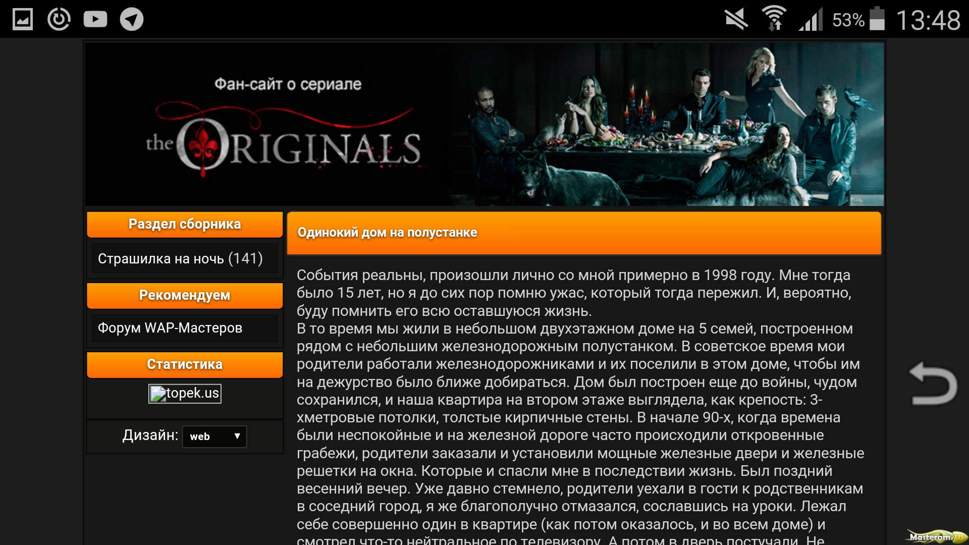The height and width of the screenshot is (545, 969).
Task: Tap the battery indicator icon
Action: pyautogui.click(x=877, y=19)
